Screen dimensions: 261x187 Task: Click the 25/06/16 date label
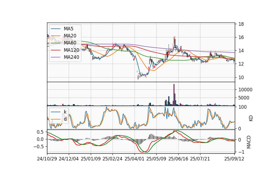tap(178, 159)
